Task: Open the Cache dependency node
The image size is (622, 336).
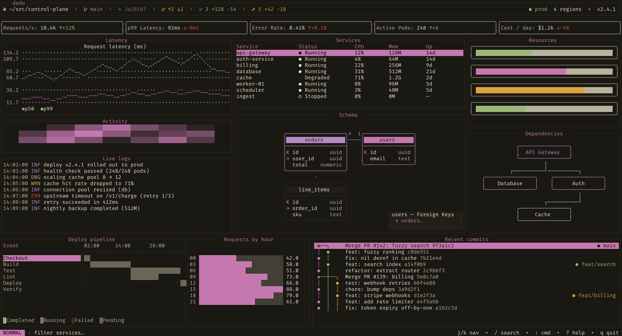Action: pyautogui.click(x=544, y=215)
